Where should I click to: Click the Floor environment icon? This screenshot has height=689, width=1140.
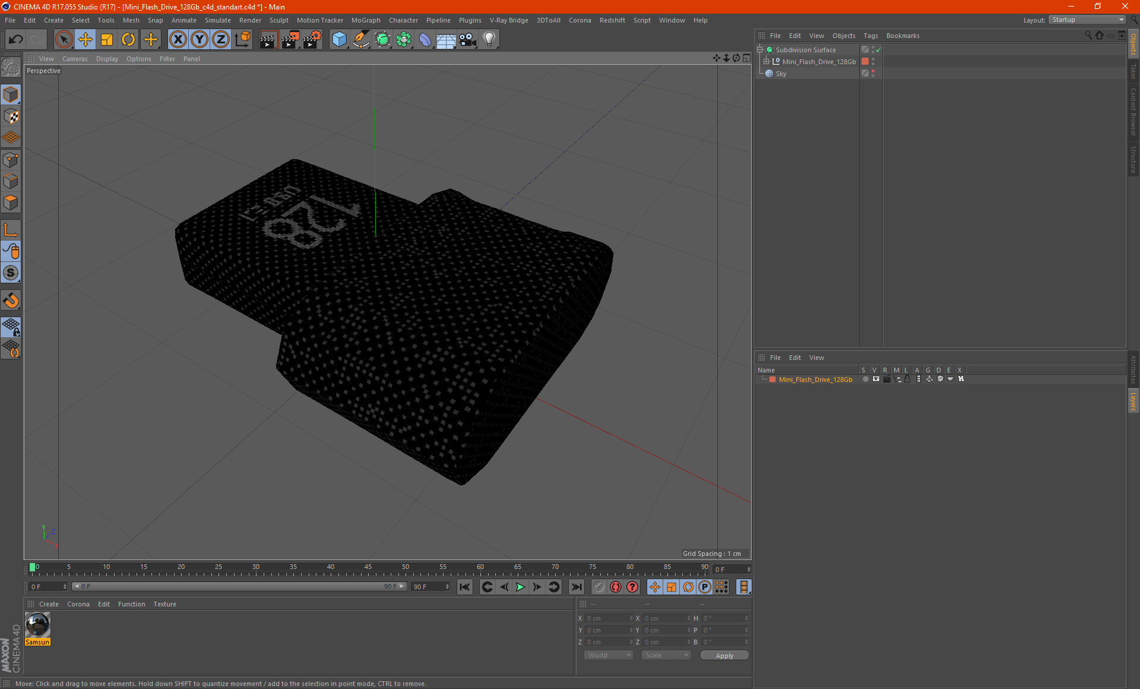[446, 39]
